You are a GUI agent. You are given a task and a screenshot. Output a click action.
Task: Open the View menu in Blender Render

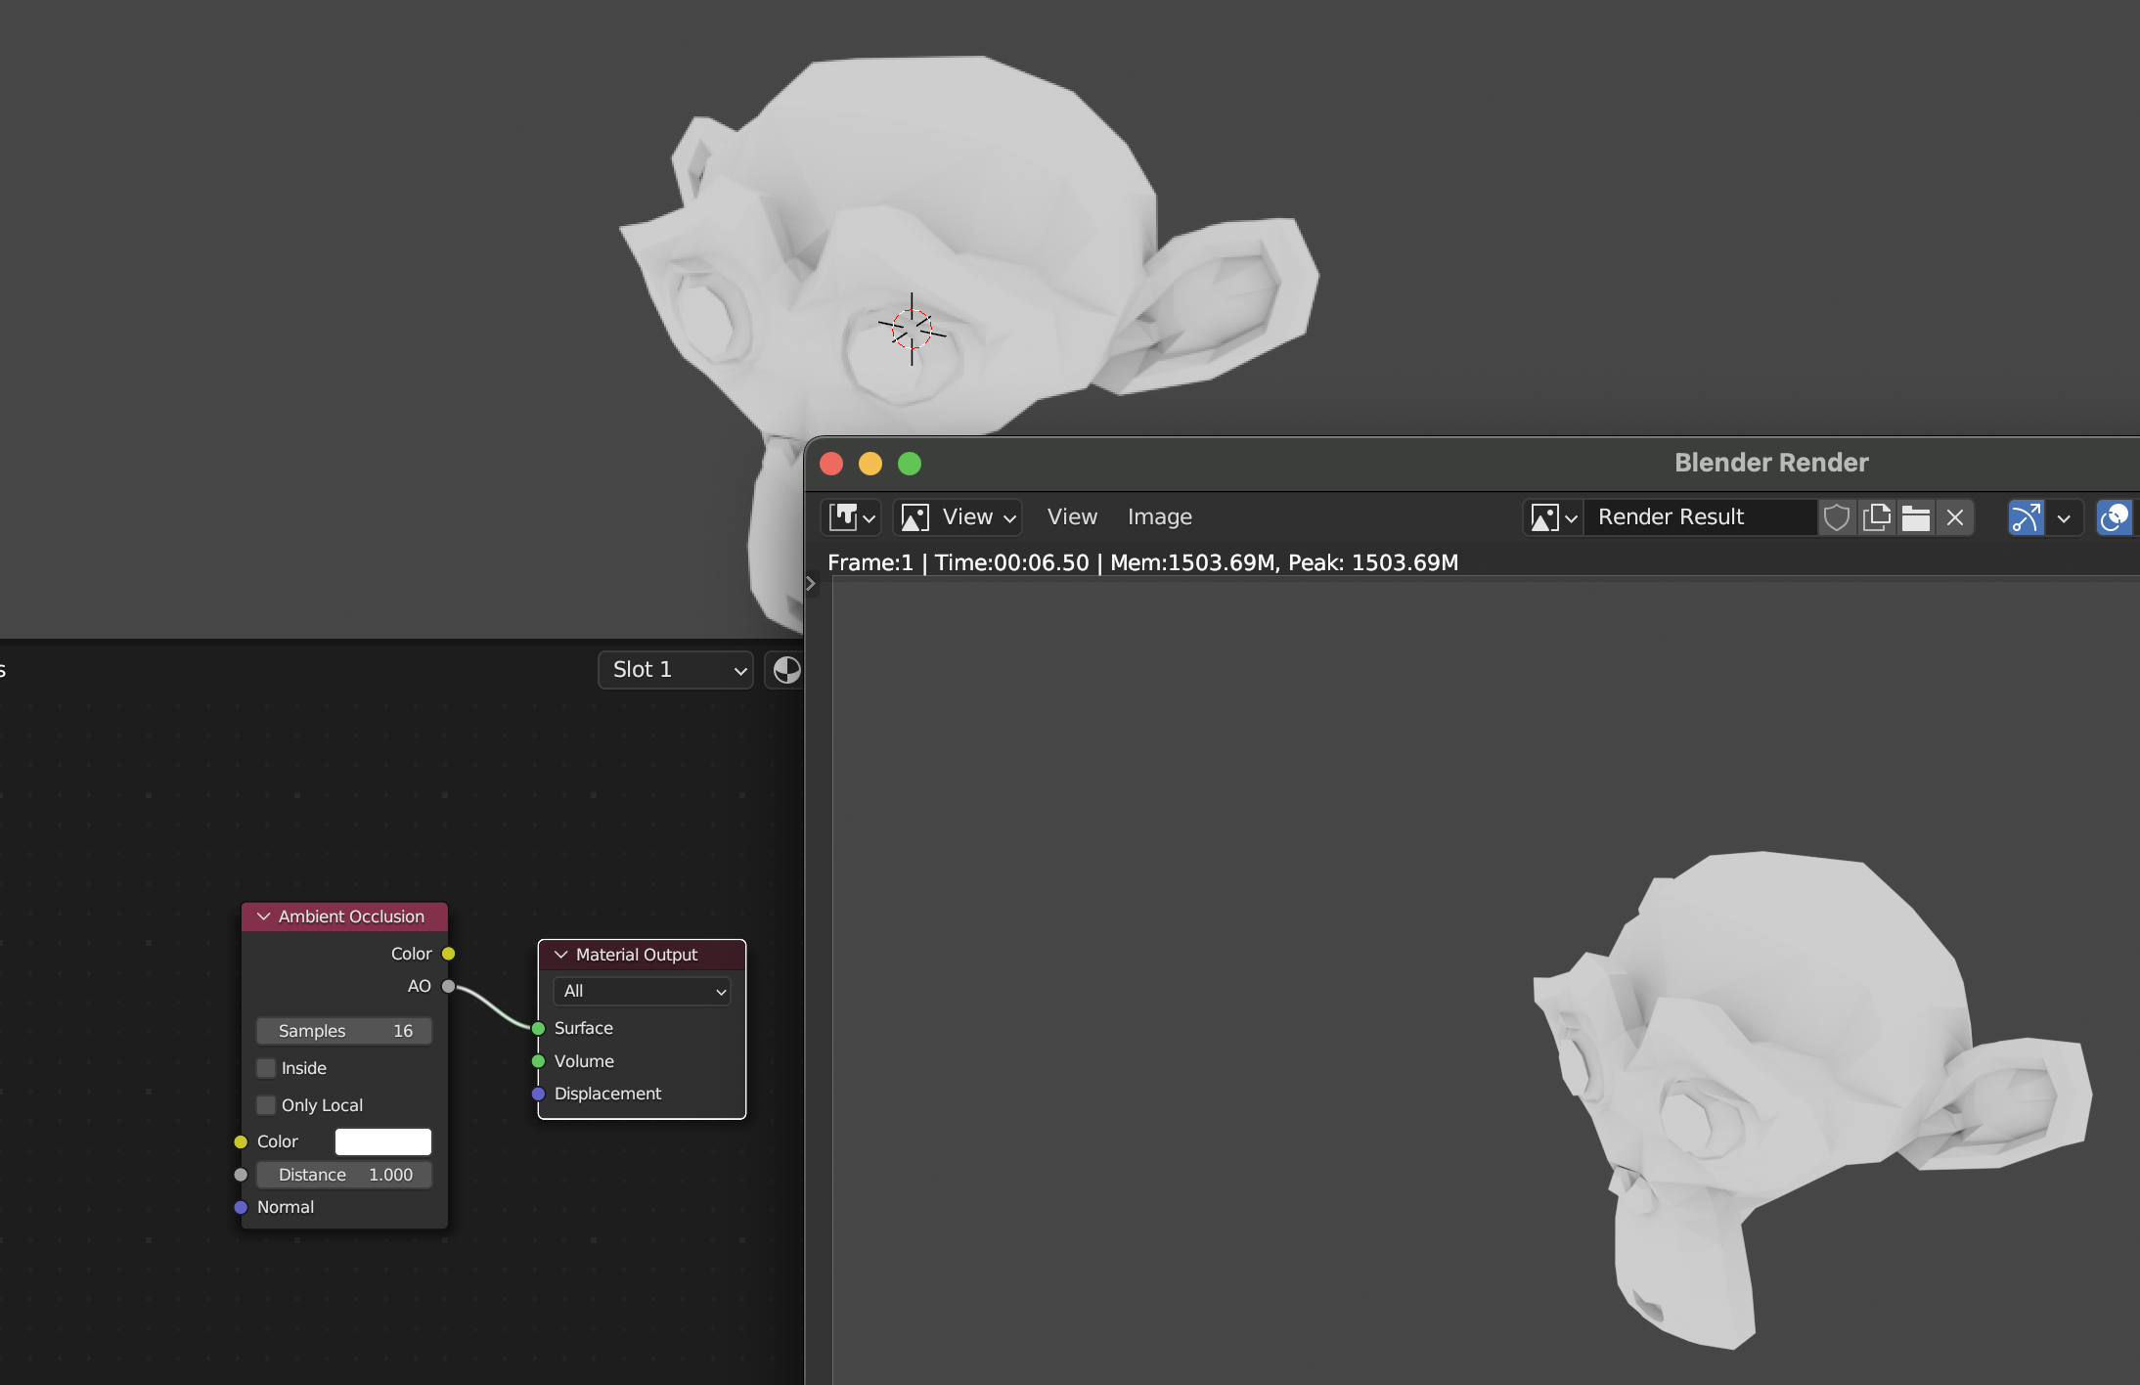click(x=1072, y=517)
